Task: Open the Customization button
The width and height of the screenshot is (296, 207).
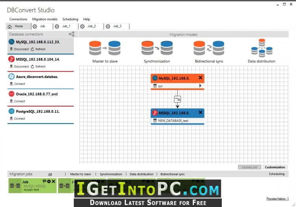Action: coord(275,167)
